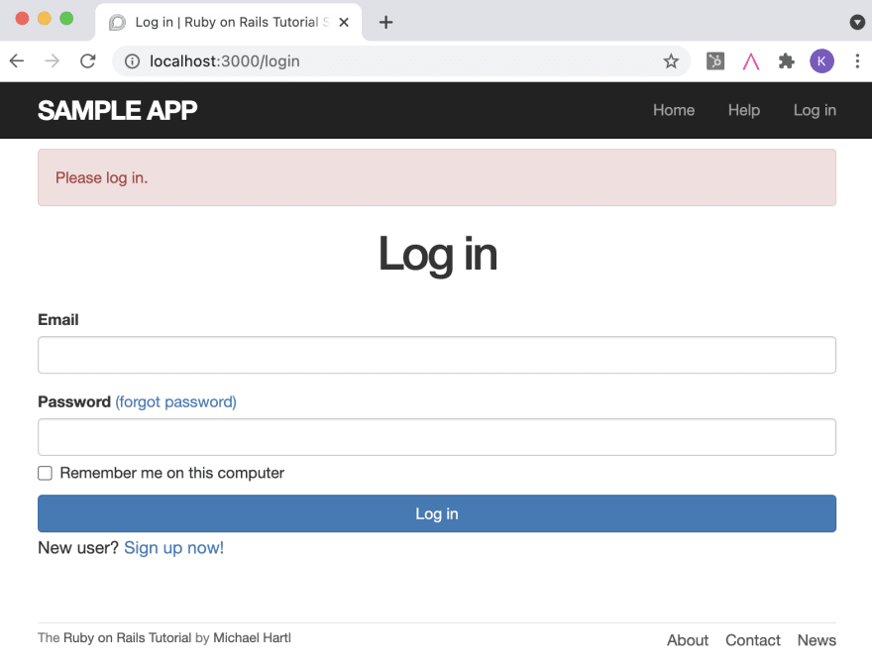Viewport: 872px width, 670px height.
Task: Open News in the footer
Action: [817, 640]
